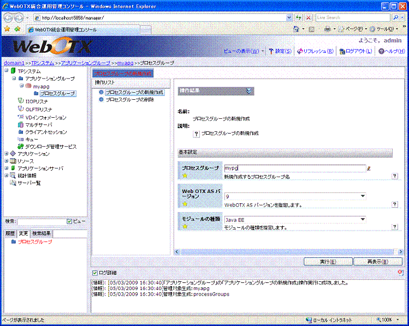Open ヘルプ(H) in the WebOTX header

tap(390, 51)
